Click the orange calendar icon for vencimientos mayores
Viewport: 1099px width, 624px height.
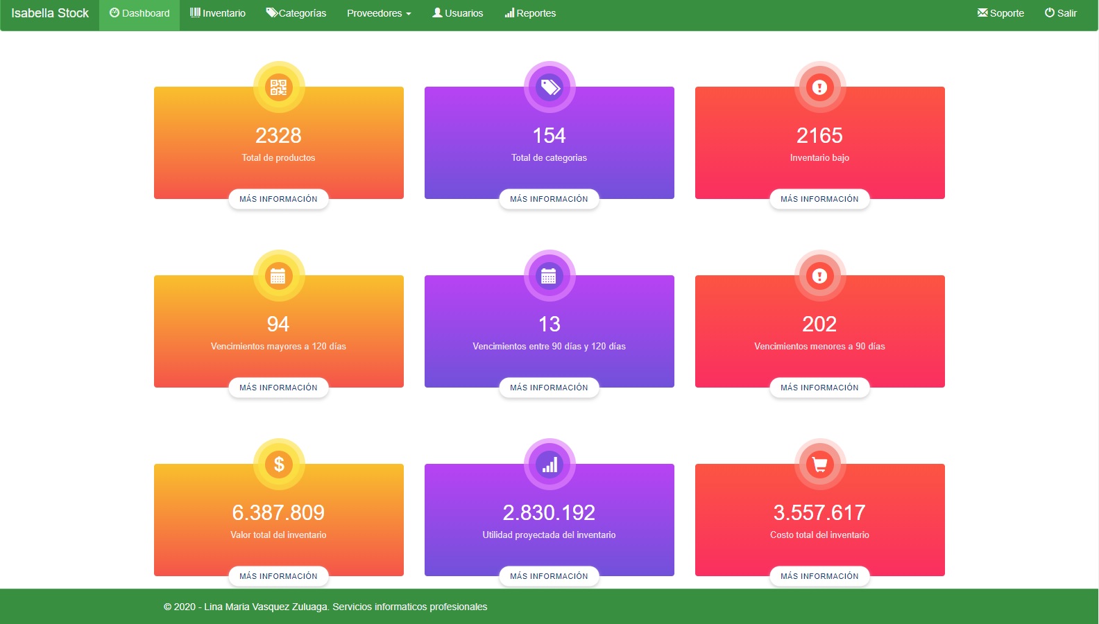278,276
